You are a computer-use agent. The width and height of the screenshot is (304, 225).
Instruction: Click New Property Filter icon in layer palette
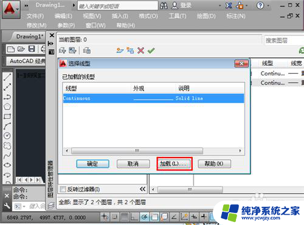(x=63, y=50)
